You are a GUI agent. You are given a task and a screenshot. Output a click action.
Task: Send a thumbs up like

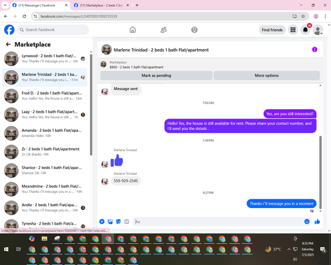pos(317,221)
